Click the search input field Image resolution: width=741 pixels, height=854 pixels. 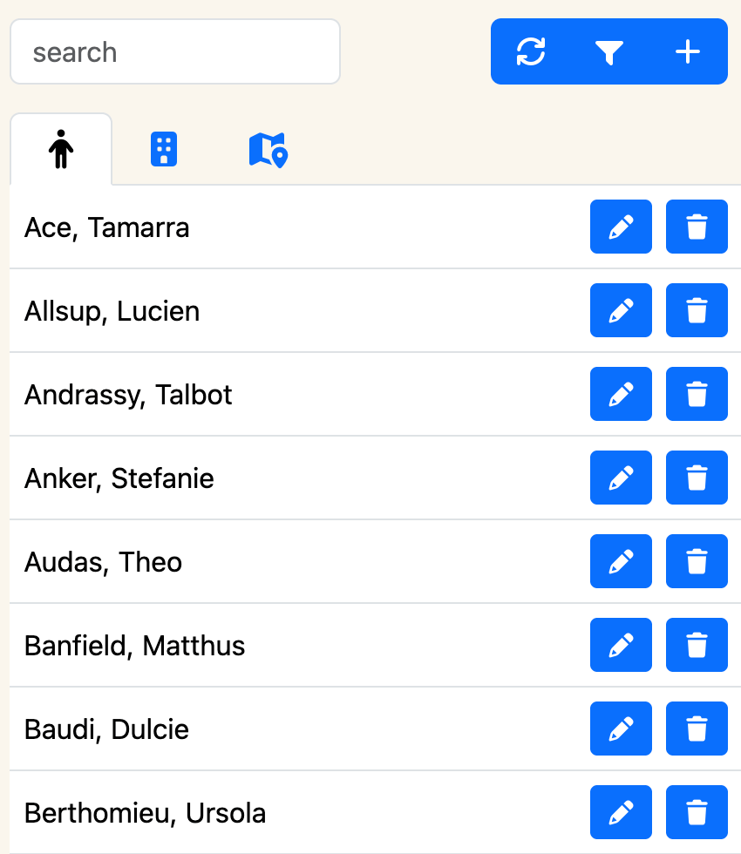click(174, 51)
